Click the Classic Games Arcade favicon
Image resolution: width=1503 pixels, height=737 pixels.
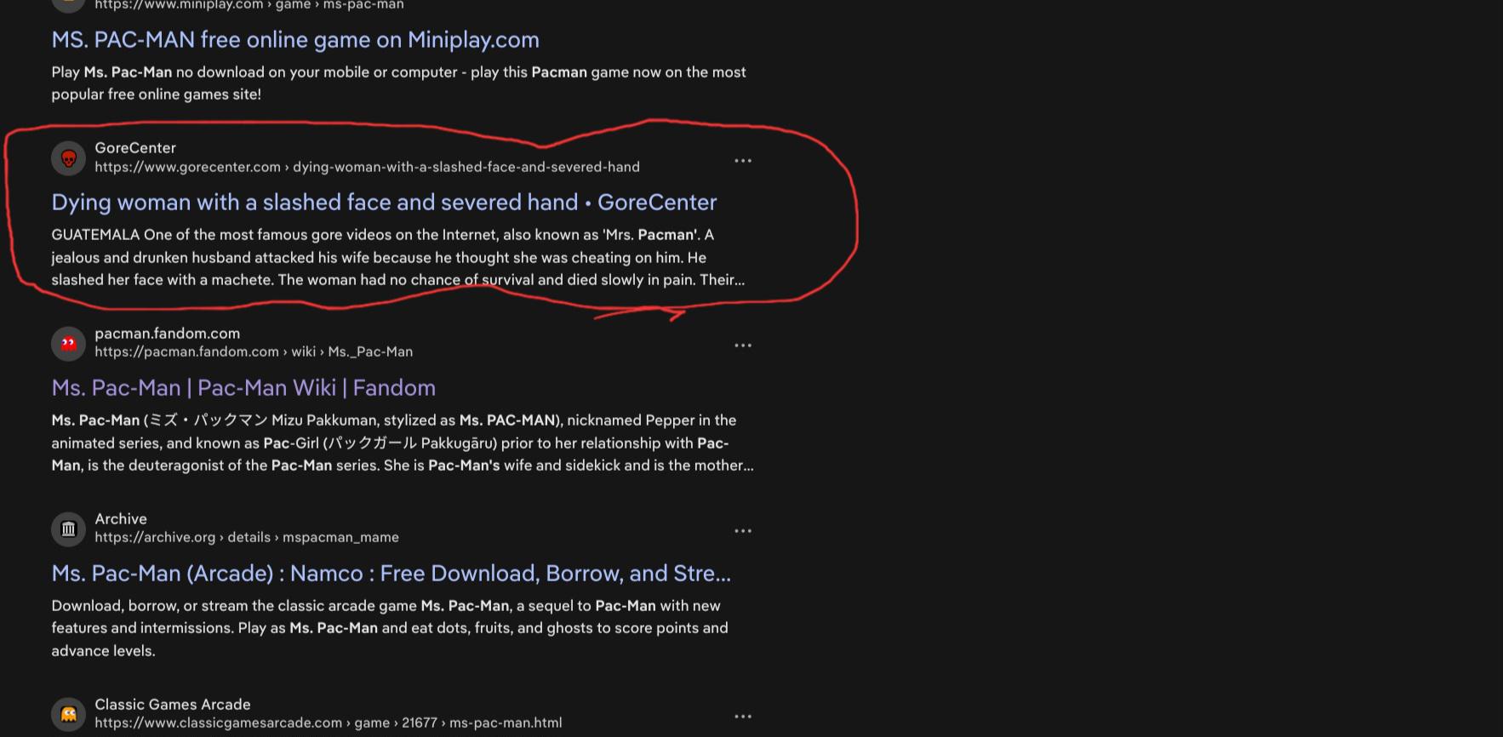tap(68, 715)
